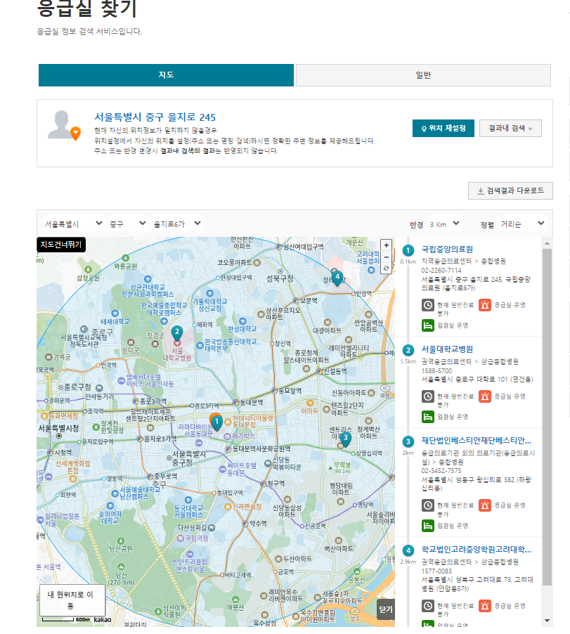Open 국립중앙의료원 hospital link
This screenshot has width=570, height=634.
click(x=447, y=249)
